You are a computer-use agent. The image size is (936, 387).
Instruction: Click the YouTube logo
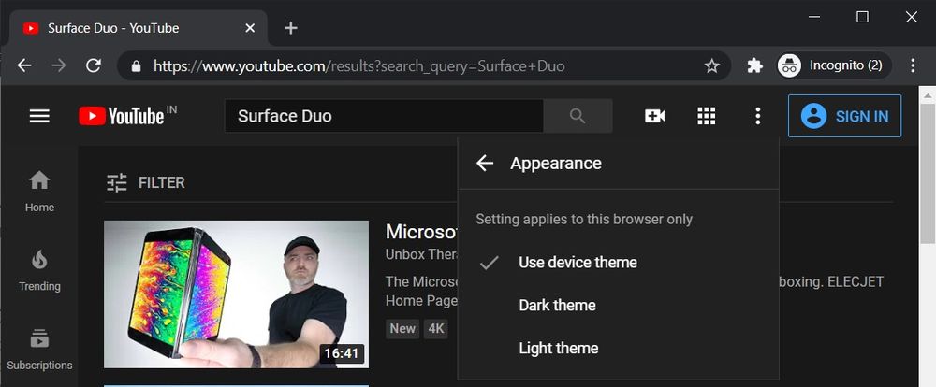[x=122, y=116]
